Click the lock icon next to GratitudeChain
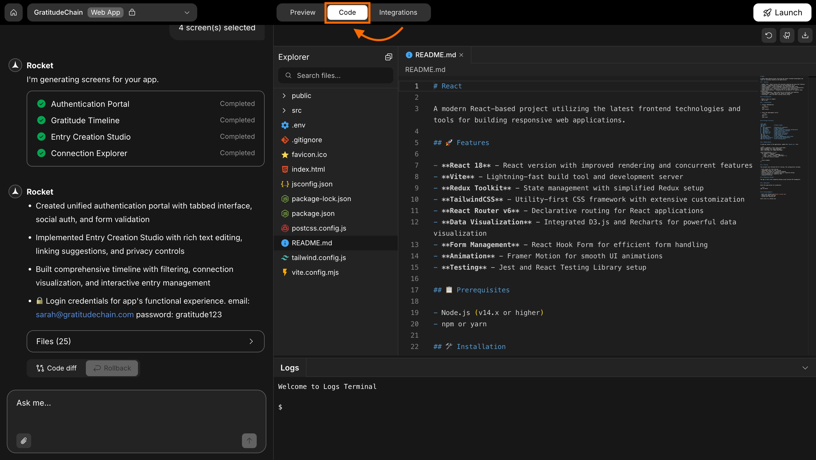The height and width of the screenshot is (460, 816). click(x=132, y=12)
